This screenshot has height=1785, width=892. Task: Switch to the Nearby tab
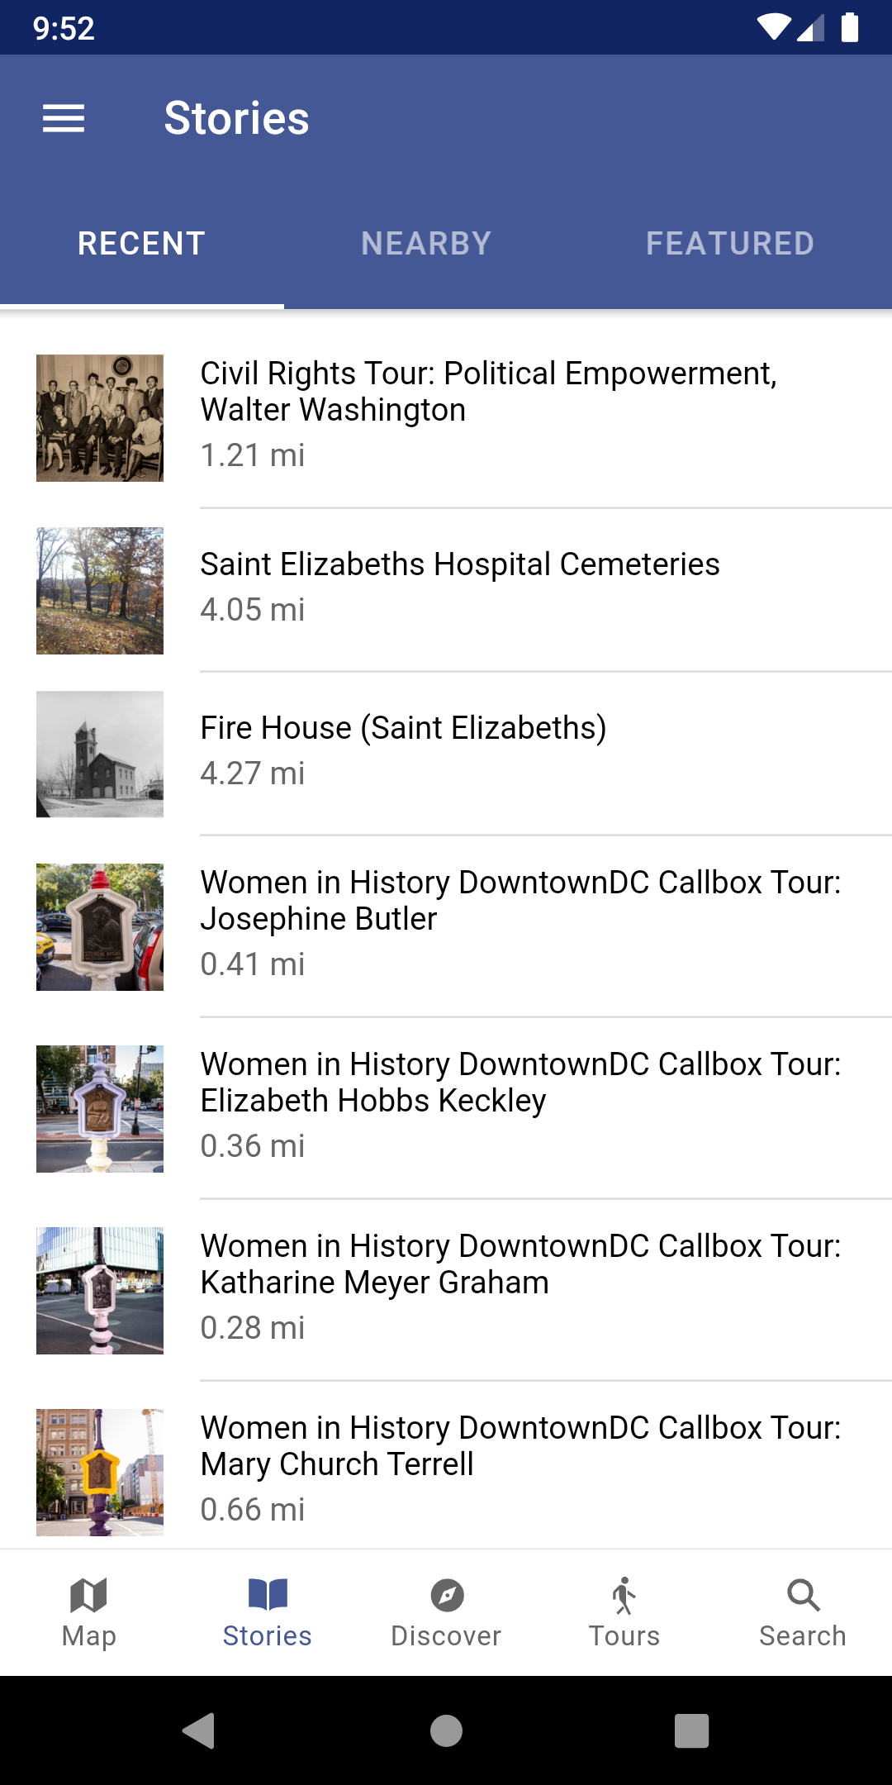click(x=426, y=244)
